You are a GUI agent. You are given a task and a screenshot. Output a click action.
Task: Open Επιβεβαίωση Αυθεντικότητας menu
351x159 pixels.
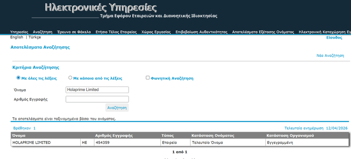point(201,32)
